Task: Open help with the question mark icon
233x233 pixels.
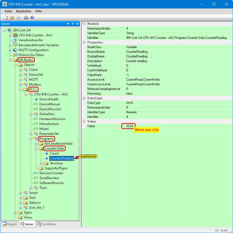Action: coord(32,18)
